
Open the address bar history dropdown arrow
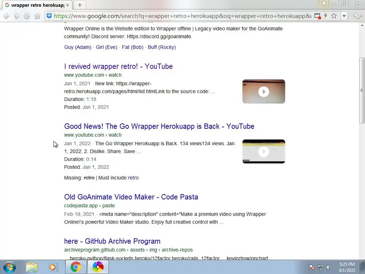344,16
